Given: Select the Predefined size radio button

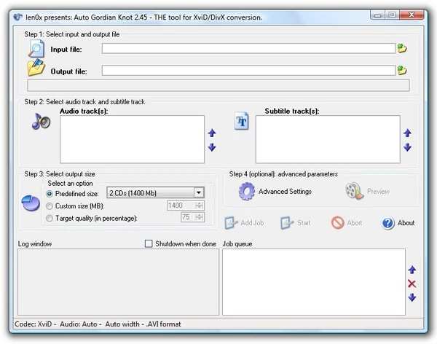Looking at the screenshot, I should click(x=50, y=194).
